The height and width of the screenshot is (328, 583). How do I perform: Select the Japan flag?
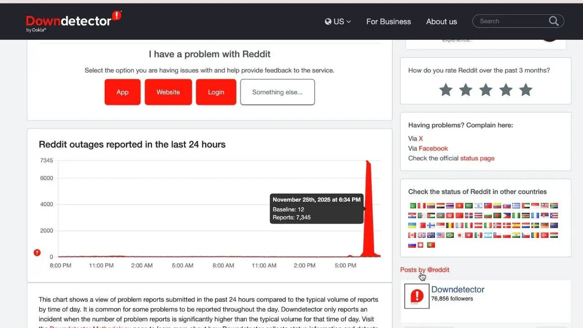[460, 236]
